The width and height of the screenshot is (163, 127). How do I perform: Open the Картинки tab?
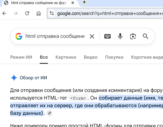[66, 57]
